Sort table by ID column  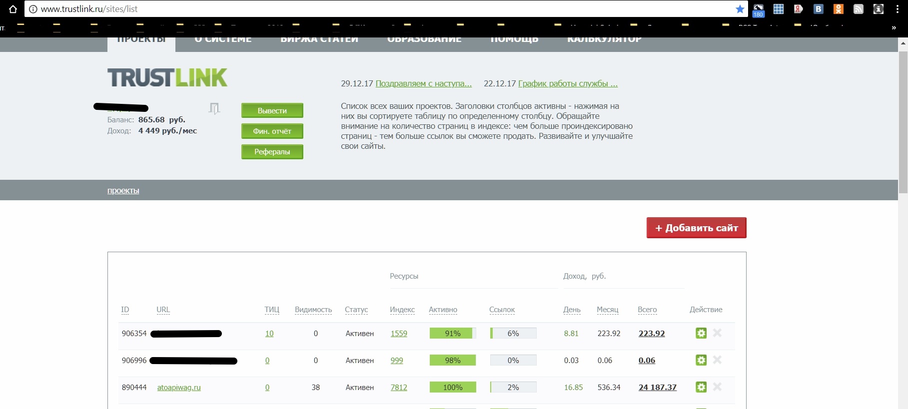[x=125, y=310]
